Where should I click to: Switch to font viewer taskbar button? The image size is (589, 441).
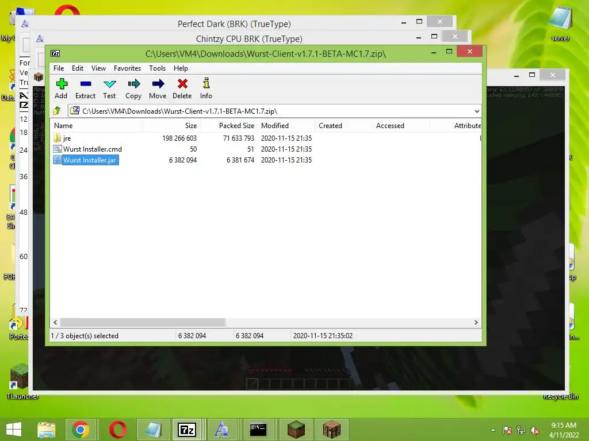click(222, 430)
